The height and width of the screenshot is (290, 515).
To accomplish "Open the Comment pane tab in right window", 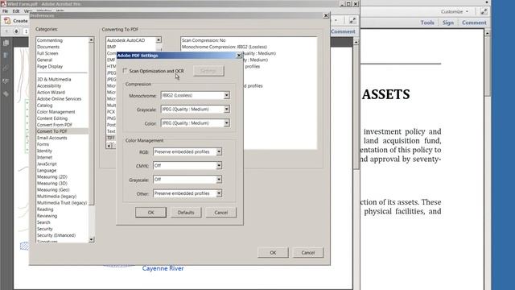I will coord(474,23).
